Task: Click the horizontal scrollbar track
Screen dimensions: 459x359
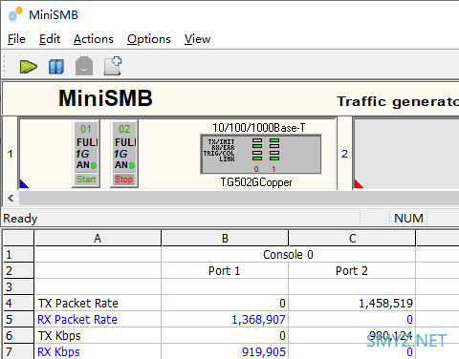Action: [239, 199]
